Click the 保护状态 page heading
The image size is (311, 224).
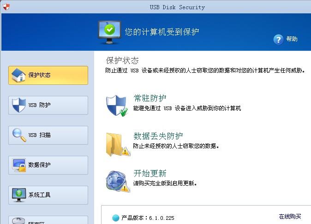pos(122,60)
